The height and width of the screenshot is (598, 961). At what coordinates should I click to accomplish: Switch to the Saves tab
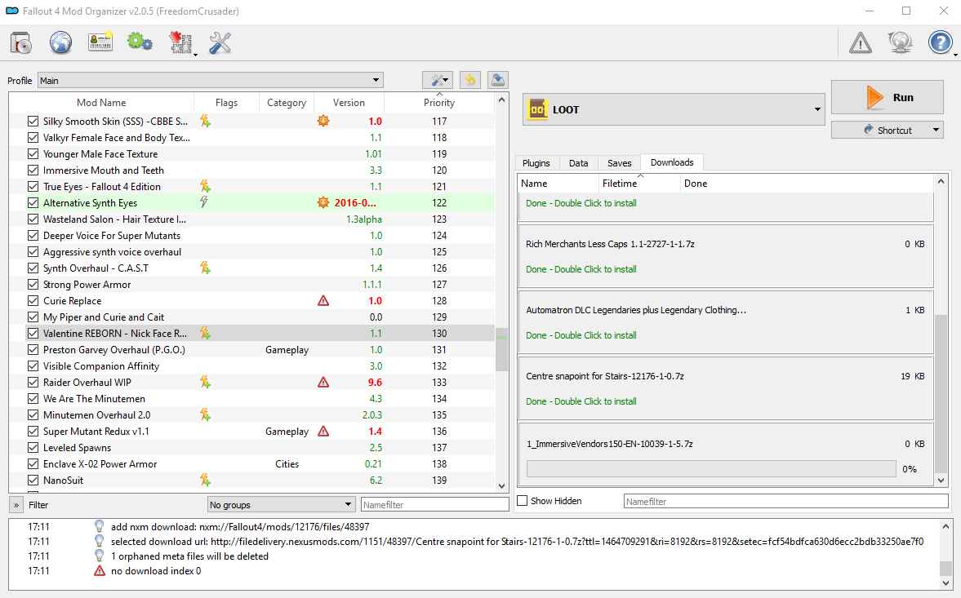[619, 163]
